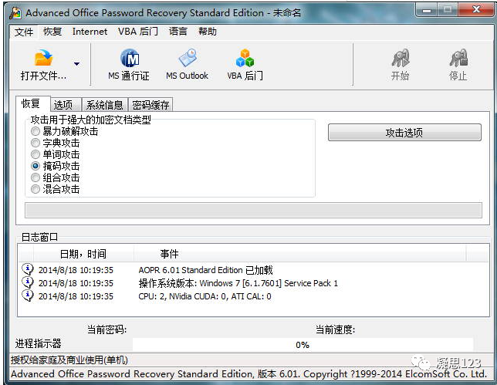Viewport: 497px width, 385px height.
Task: Select 暴力破解攻击 radio button
Action: [x=35, y=131]
